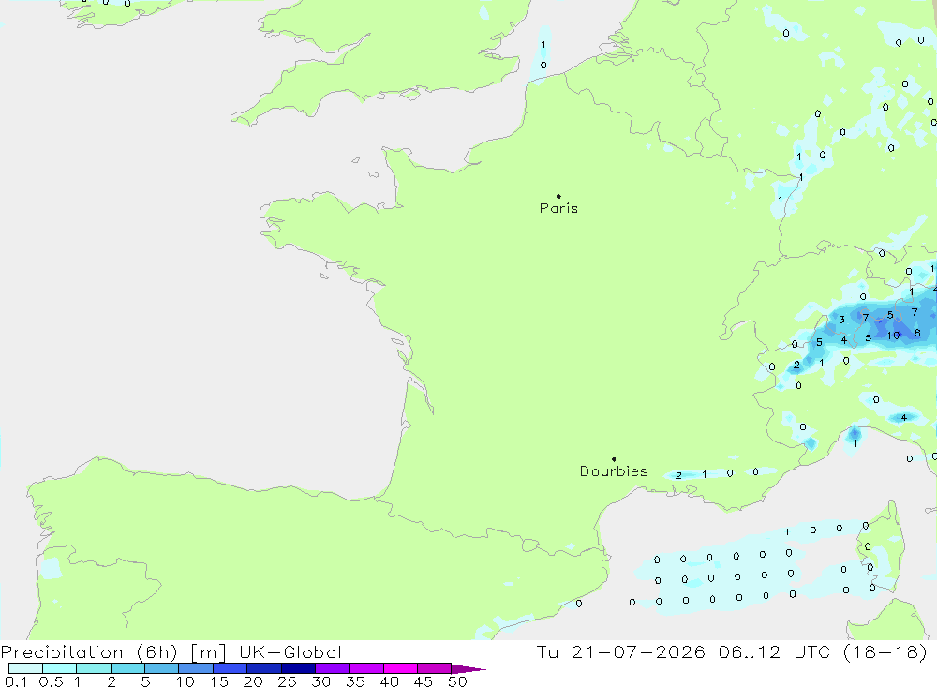Pick the 15–20 blue legend swatch

click(231, 668)
